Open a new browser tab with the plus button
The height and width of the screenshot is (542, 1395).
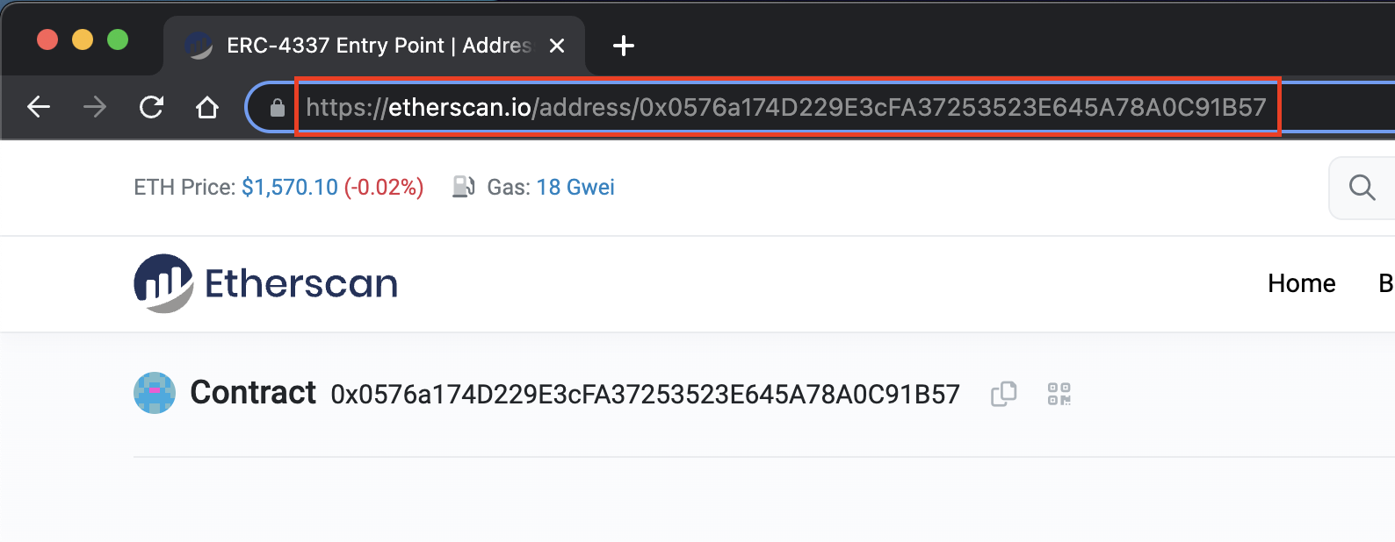pos(623,46)
